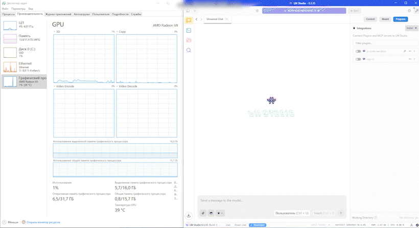Click the Context button in right panel
Viewport: 419px width, 228px height.
click(x=370, y=19)
